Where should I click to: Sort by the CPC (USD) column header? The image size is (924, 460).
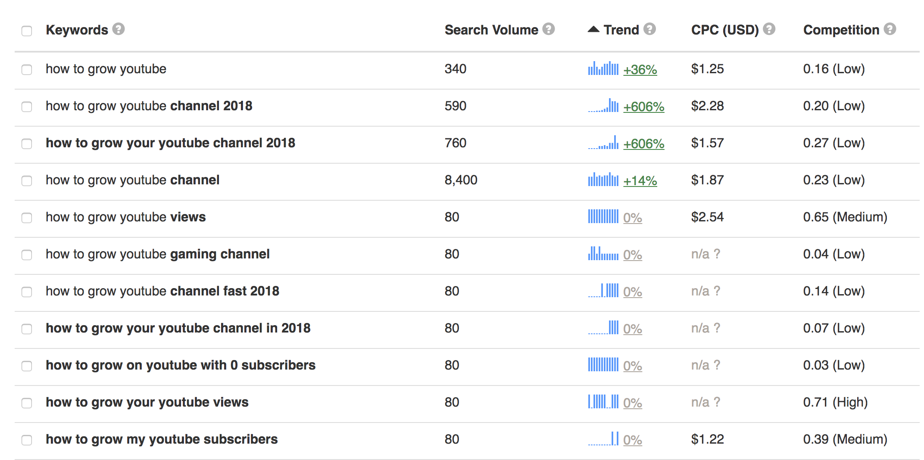pos(724,30)
